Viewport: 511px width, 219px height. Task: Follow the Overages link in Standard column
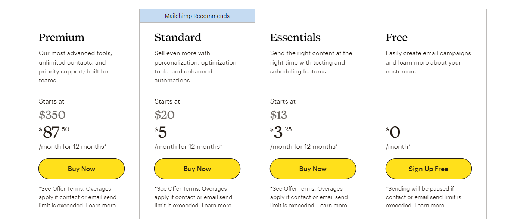(214, 189)
